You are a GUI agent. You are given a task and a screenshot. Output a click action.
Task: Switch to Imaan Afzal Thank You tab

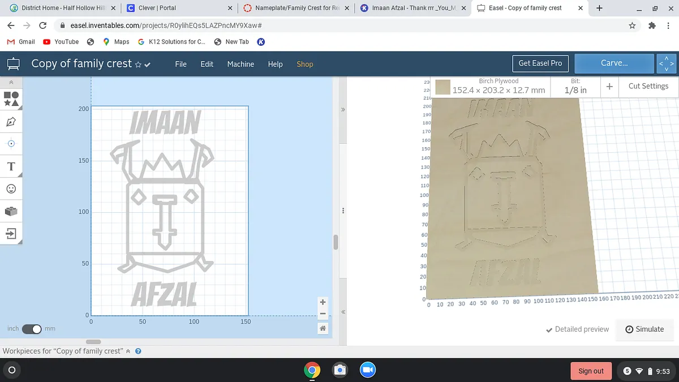(x=412, y=8)
